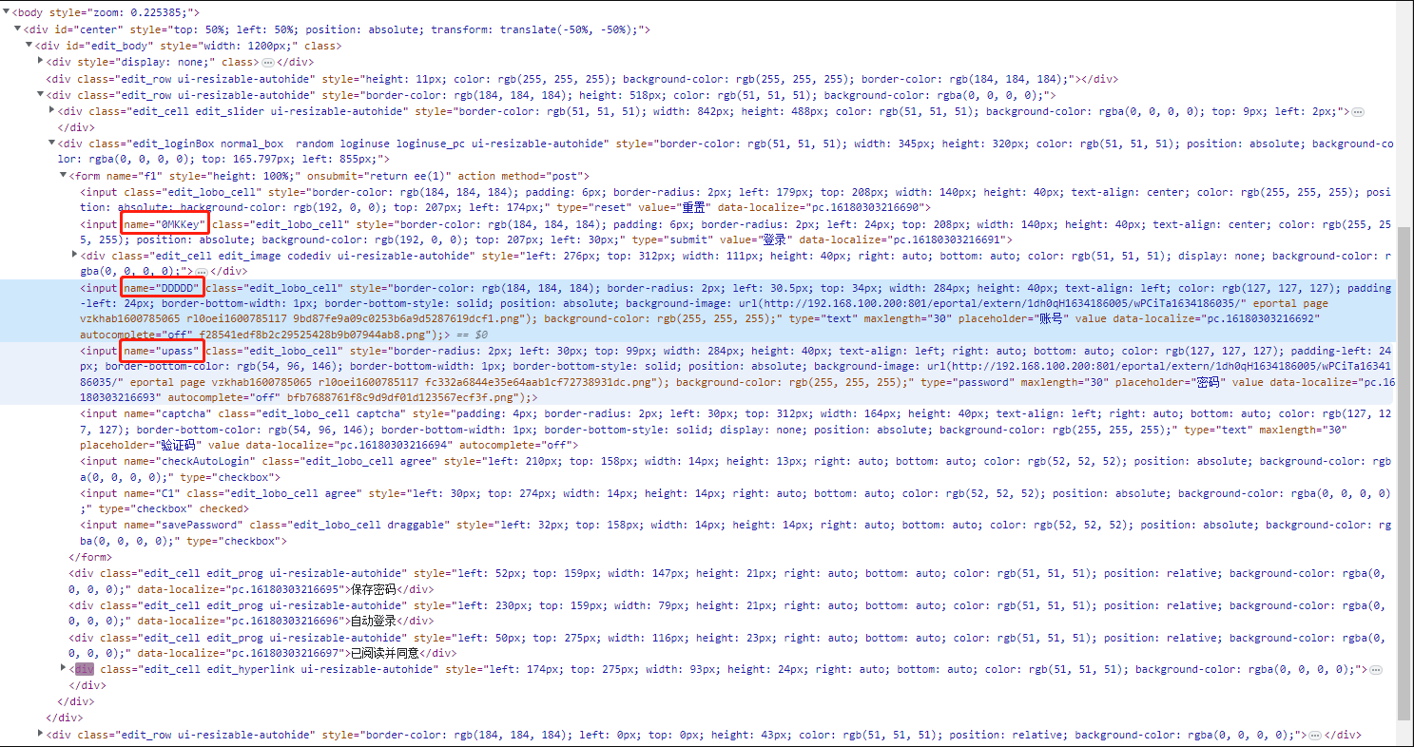Click the ellipsis icon on the last edit_row line
Viewport: 1414px width, 747px height.
click(1315, 734)
